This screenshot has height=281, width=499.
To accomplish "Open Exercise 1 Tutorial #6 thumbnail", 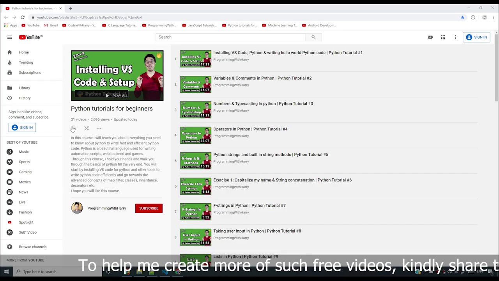I will click(x=196, y=186).
